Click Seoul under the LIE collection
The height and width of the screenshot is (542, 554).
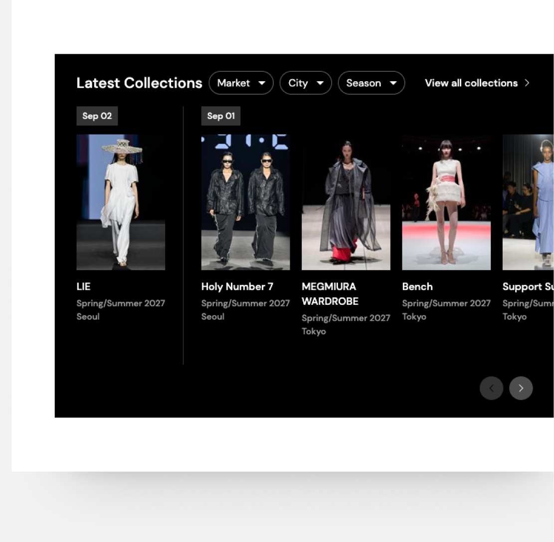tap(88, 316)
